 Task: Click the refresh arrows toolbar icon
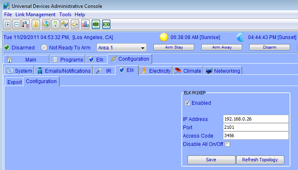pos(65,25)
